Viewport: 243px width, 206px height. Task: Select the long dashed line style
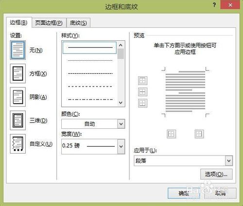pyautogui.click(x=90, y=86)
